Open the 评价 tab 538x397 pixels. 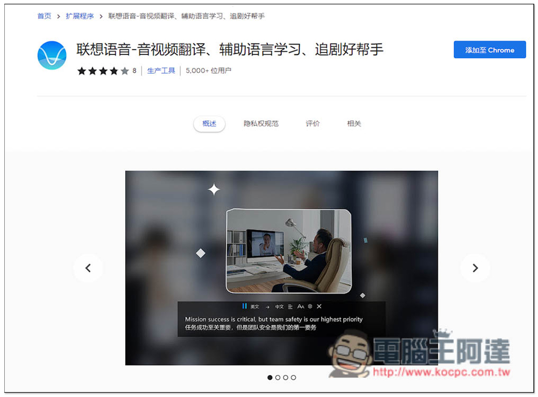[312, 124]
